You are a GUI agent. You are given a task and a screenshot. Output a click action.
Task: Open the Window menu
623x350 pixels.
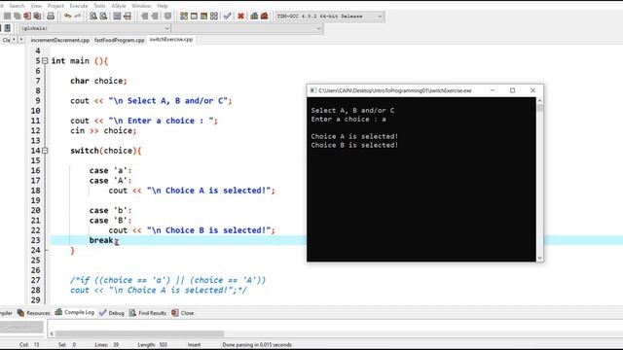pyautogui.click(x=141, y=6)
